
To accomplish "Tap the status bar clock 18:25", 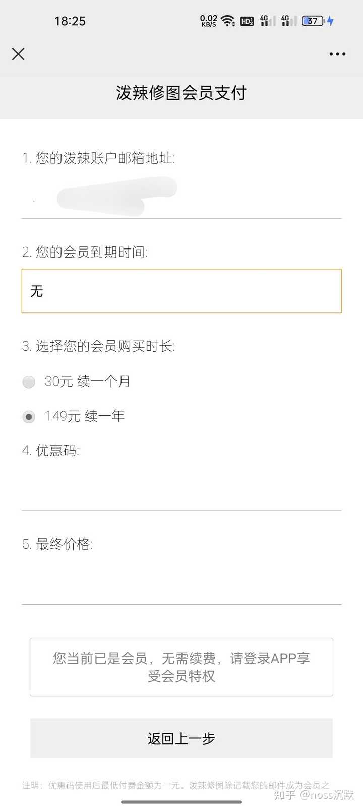I will coord(70,21).
